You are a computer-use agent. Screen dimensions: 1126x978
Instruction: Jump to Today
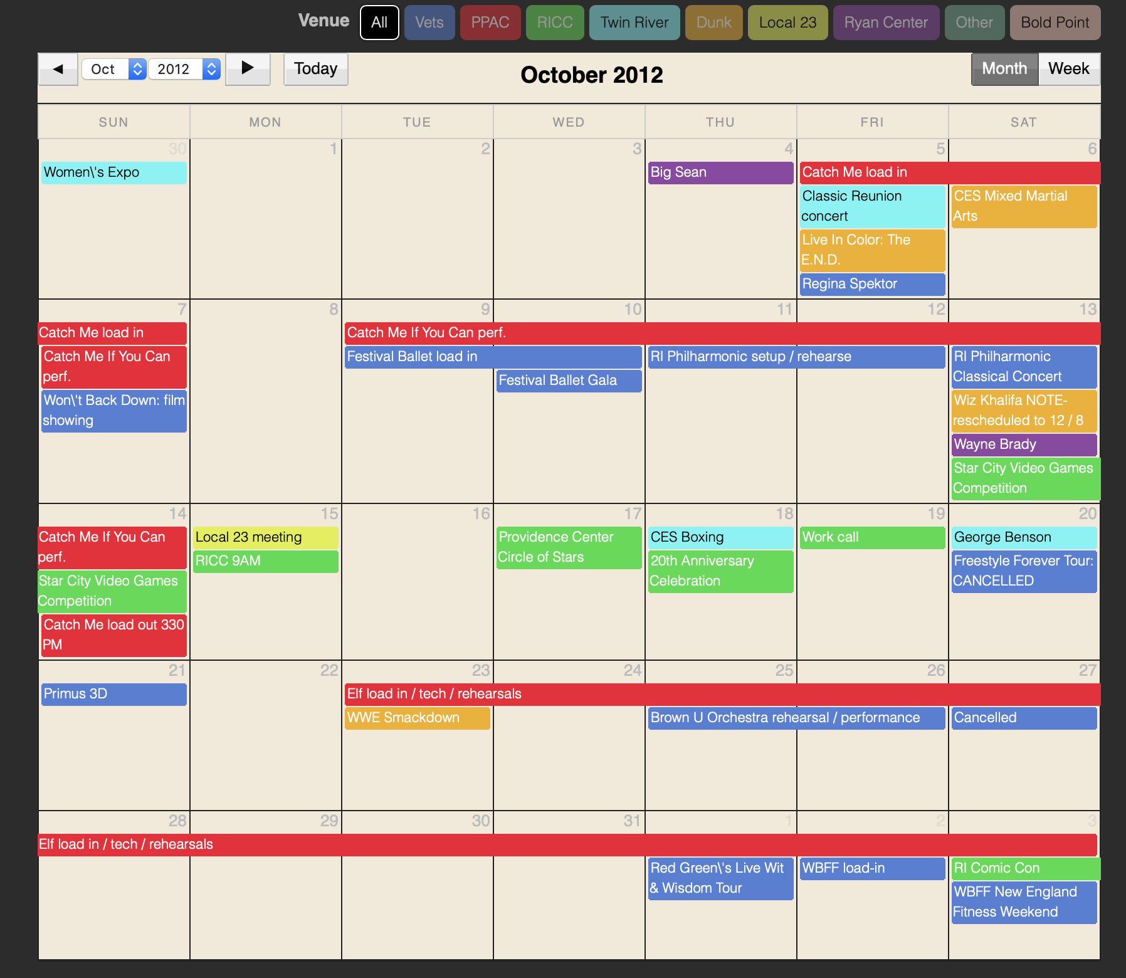tap(315, 69)
